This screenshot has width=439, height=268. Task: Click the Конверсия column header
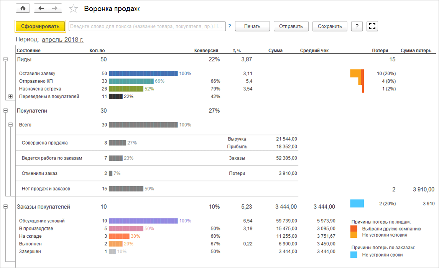click(206, 50)
